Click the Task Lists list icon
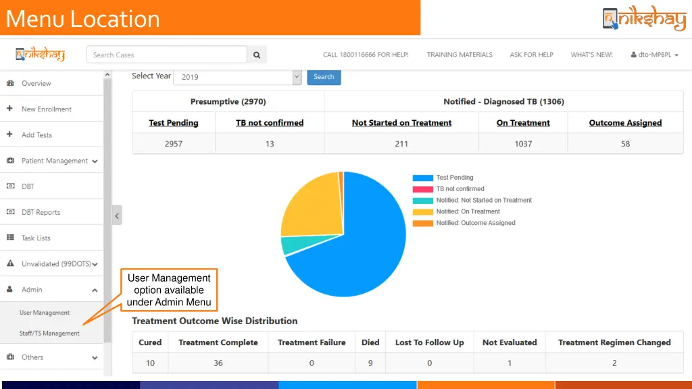The image size is (692, 389). click(11, 237)
